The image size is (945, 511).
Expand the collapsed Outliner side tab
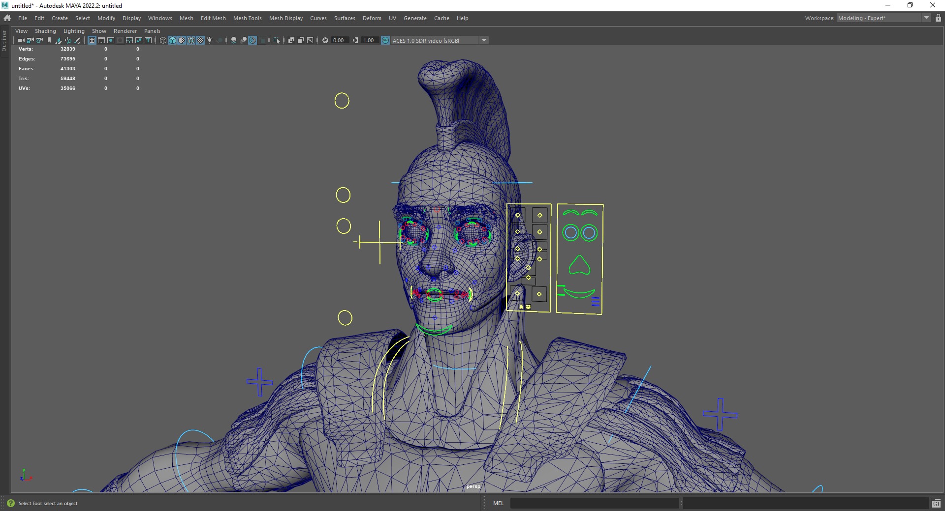[4, 41]
